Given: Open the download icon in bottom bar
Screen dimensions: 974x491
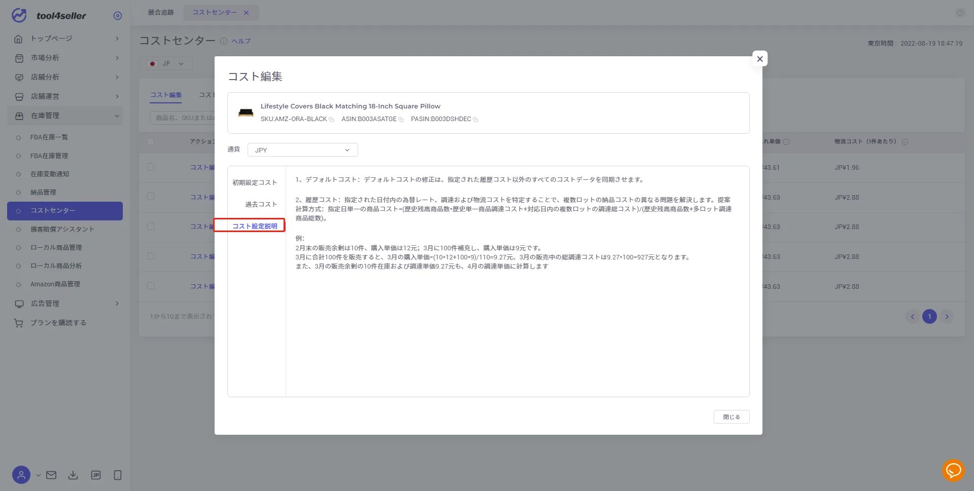Looking at the screenshot, I should (x=73, y=475).
